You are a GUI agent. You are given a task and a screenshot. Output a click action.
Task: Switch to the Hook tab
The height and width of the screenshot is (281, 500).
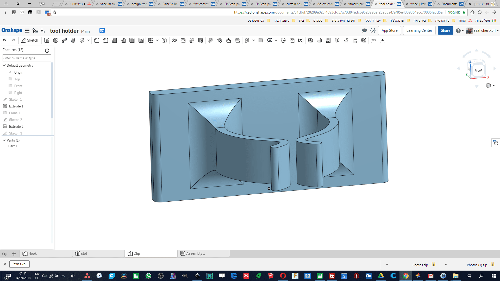pos(32,253)
